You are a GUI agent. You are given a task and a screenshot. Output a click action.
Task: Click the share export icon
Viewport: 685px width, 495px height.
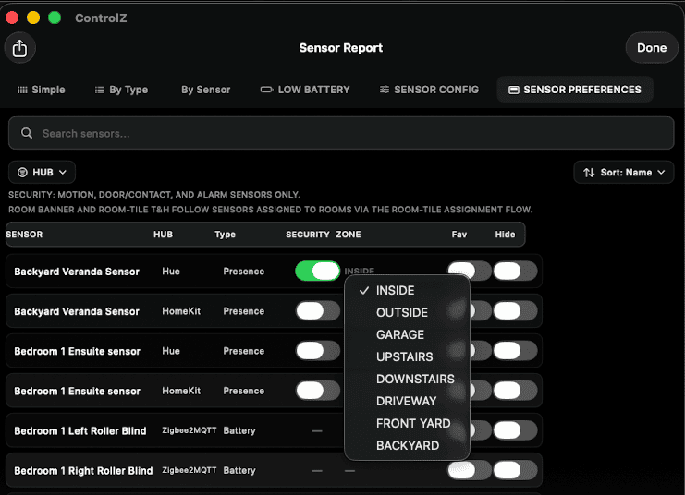point(19,48)
